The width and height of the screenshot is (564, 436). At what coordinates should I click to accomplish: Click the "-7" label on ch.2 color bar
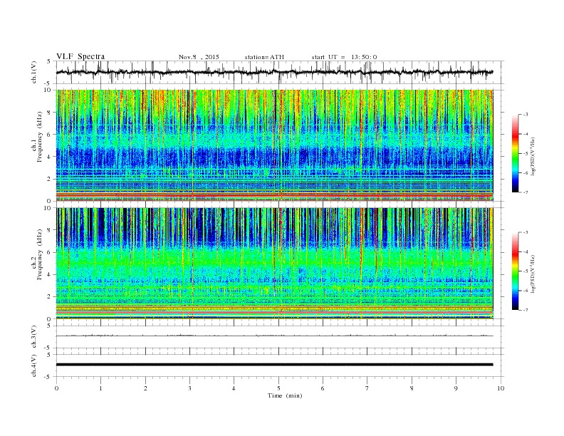tap(525, 310)
